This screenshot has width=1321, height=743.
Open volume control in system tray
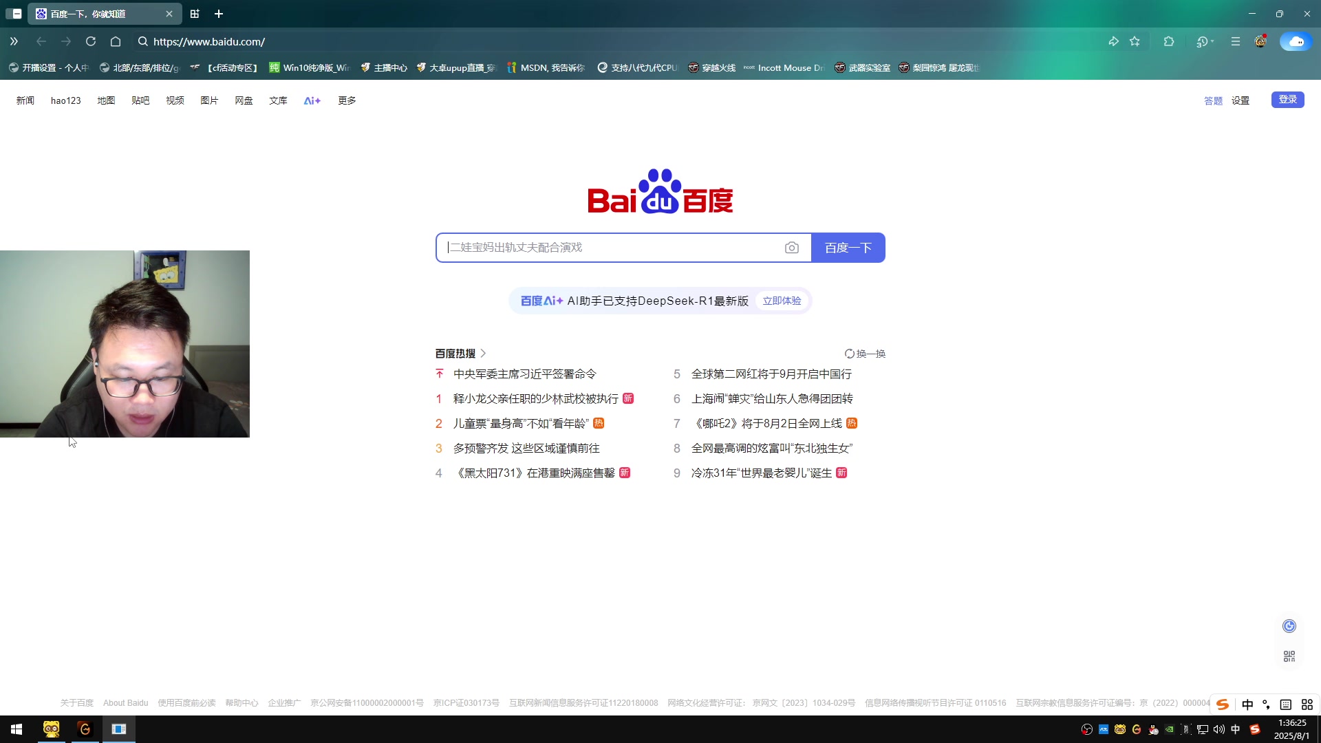(x=1218, y=729)
